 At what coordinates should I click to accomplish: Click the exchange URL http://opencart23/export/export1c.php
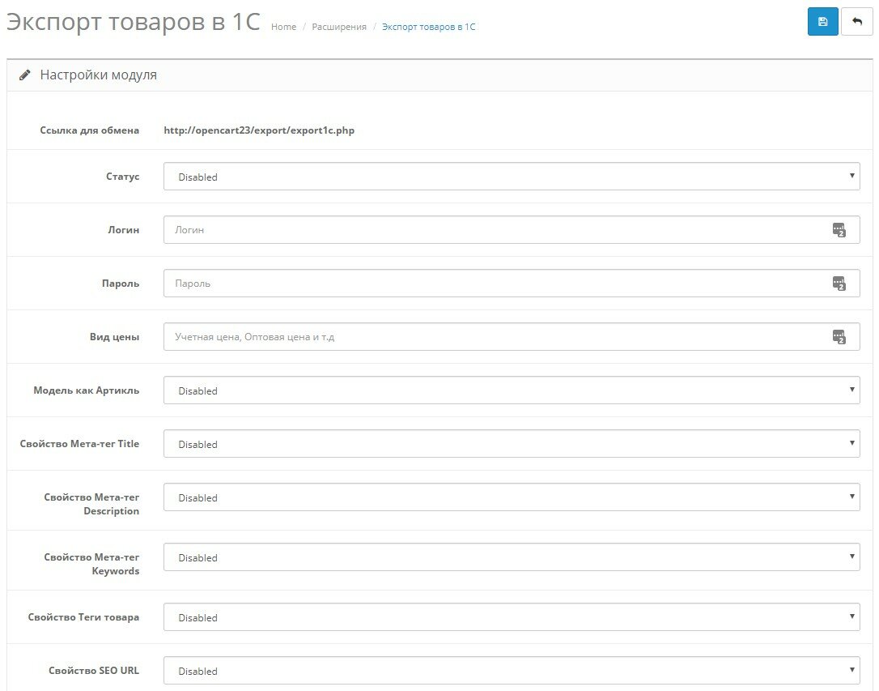pyautogui.click(x=259, y=130)
